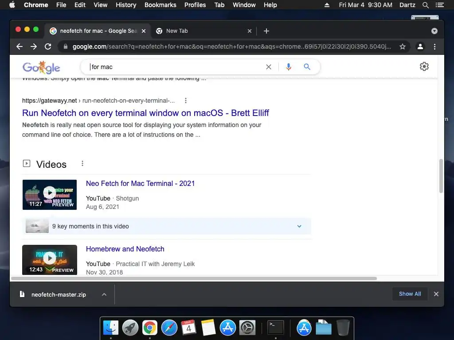Open the Chrome menu in menu bar
The height and width of the screenshot is (340, 454).
(36, 5)
